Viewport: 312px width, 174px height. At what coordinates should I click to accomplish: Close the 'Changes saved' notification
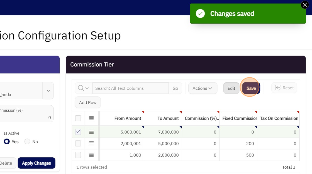coord(305,5)
